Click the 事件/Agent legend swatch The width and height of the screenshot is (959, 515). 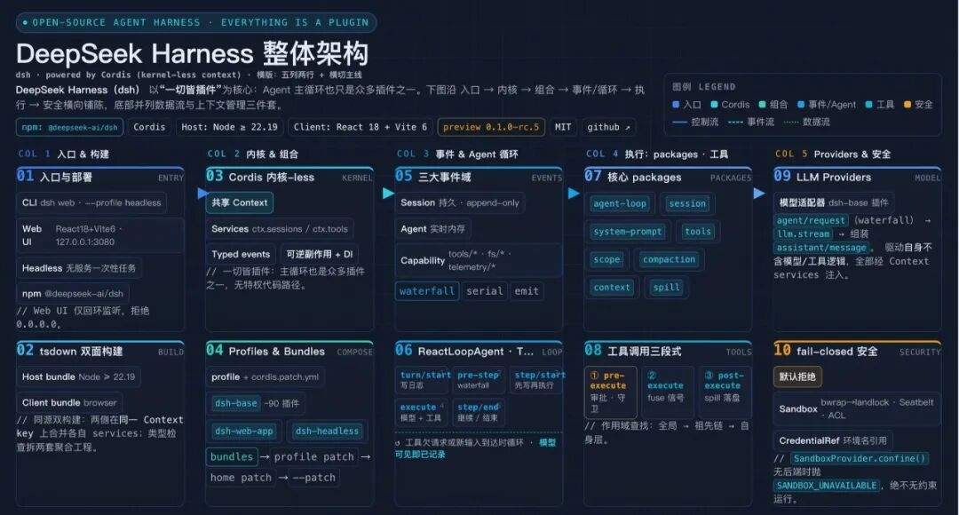click(801, 105)
